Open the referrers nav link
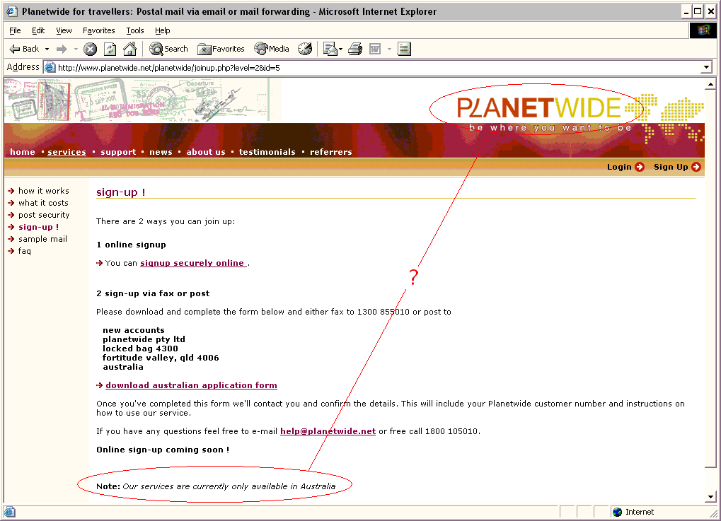This screenshot has height=521, width=721. point(331,152)
